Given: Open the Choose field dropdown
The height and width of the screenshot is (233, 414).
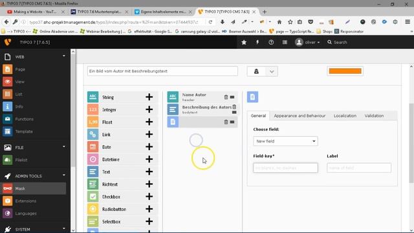Looking at the screenshot, I should point(285,141).
